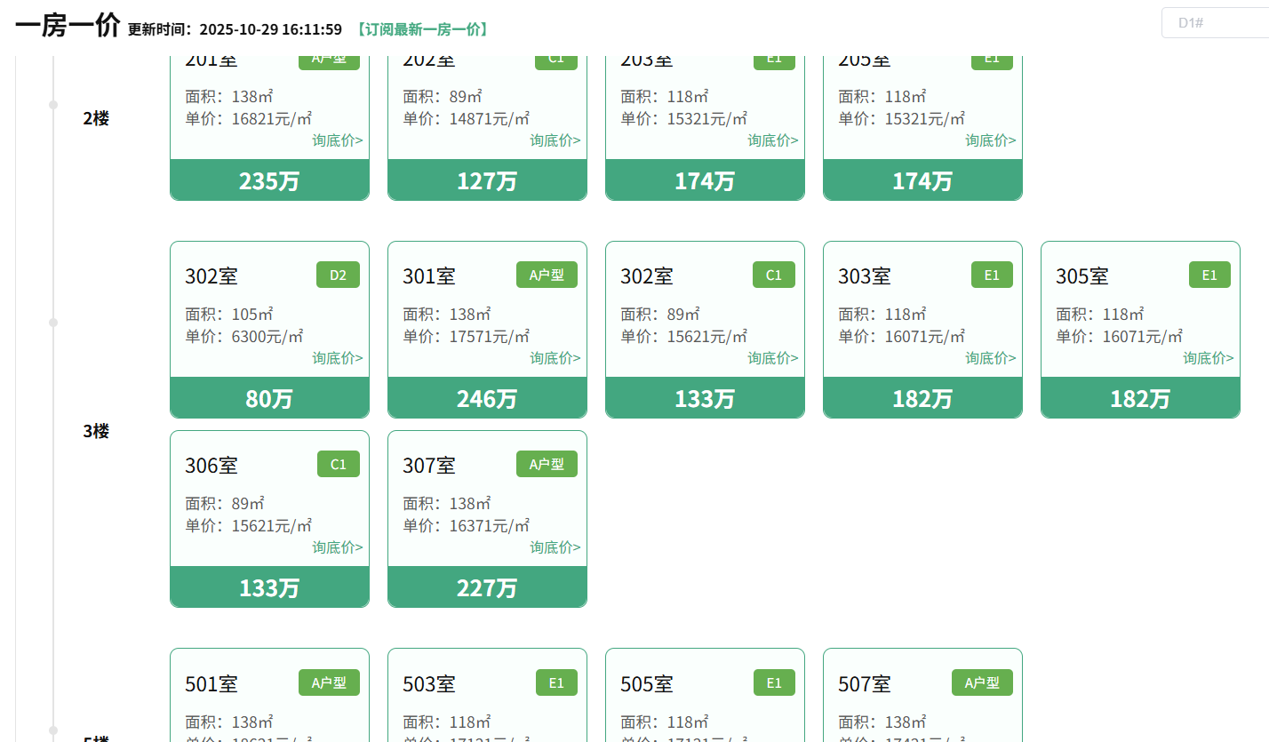Viewport: 1269px width, 742px height.
Task: Click the 订阅最新一房一价 subscribe link
Action: (421, 29)
